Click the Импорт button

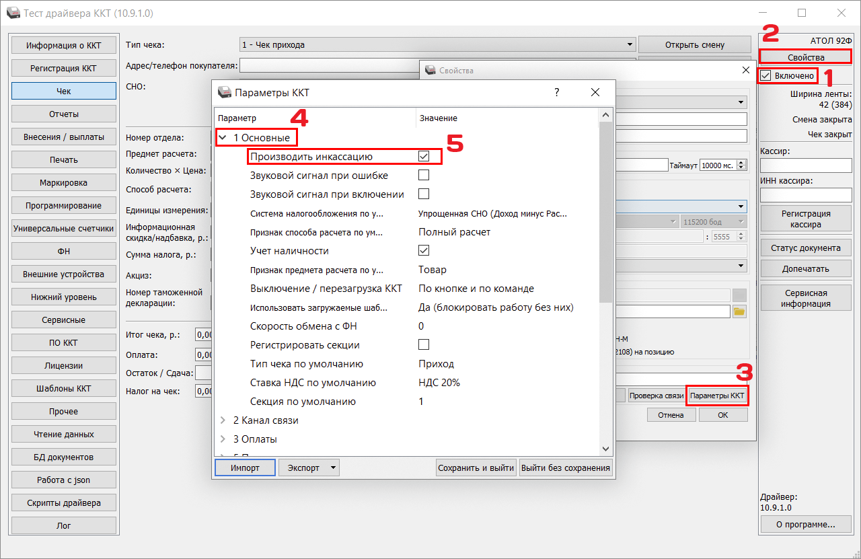pos(245,468)
